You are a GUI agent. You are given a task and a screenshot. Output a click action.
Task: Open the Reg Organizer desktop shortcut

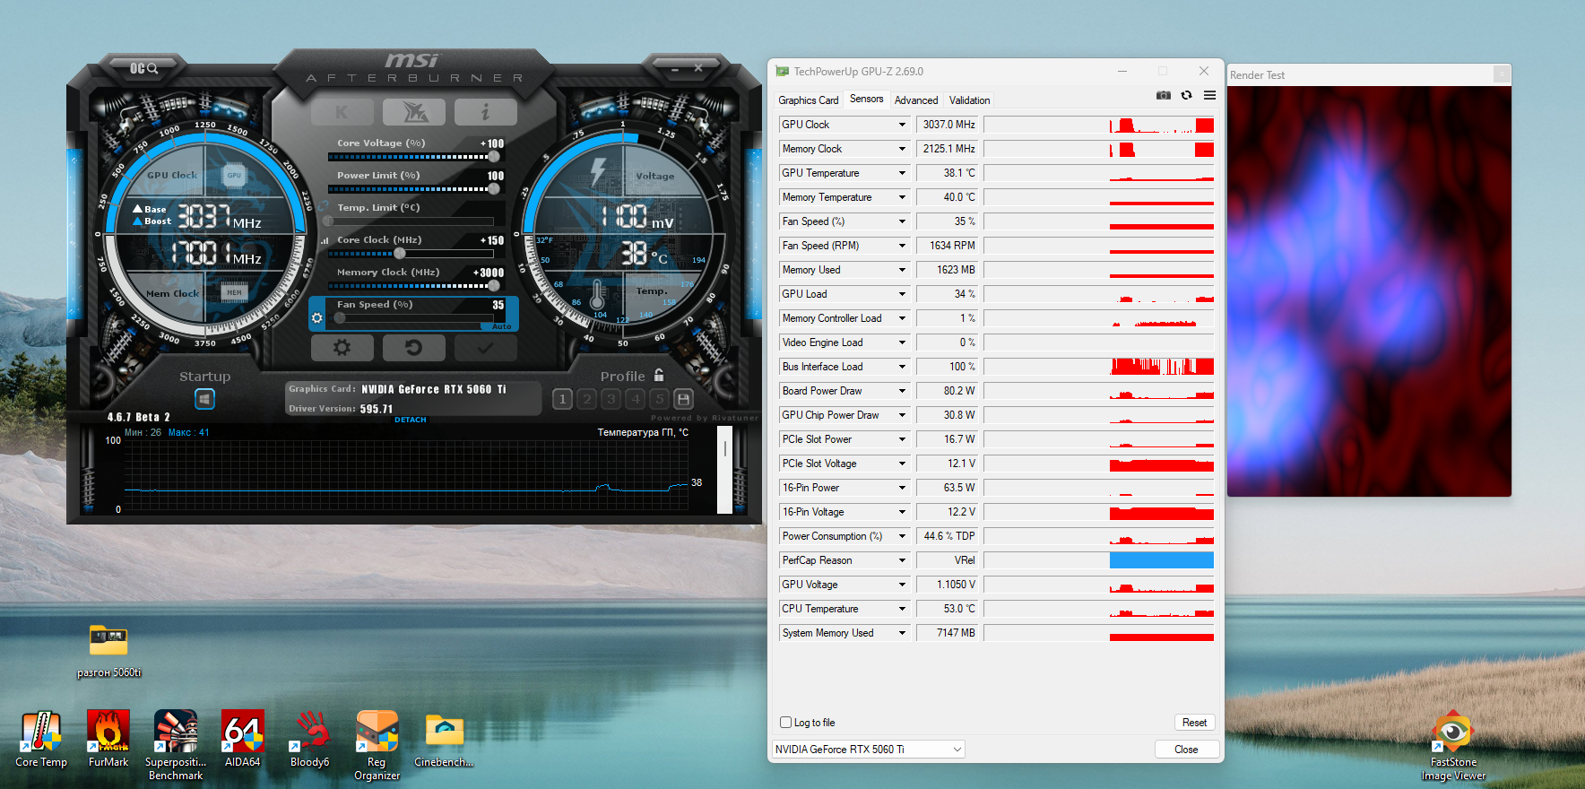(x=377, y=745)
